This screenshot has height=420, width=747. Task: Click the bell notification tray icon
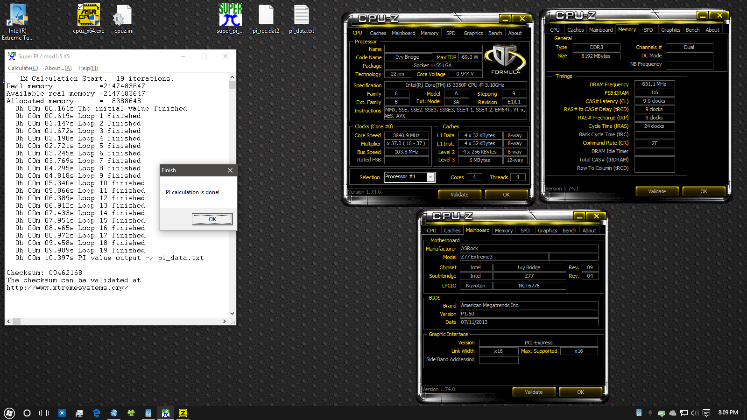pyautogui.click(x=650, y=413)
